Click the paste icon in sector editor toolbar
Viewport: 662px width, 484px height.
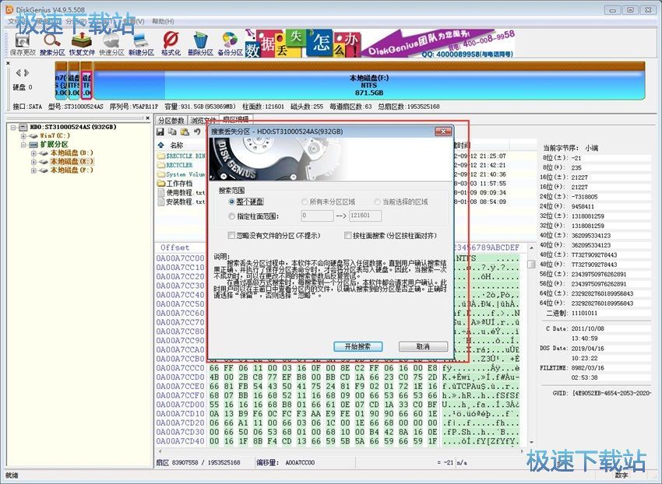[x=185, y=132]
